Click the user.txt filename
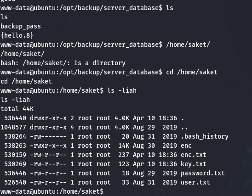This screenshot has height=196, width=252. pos(195,183)
